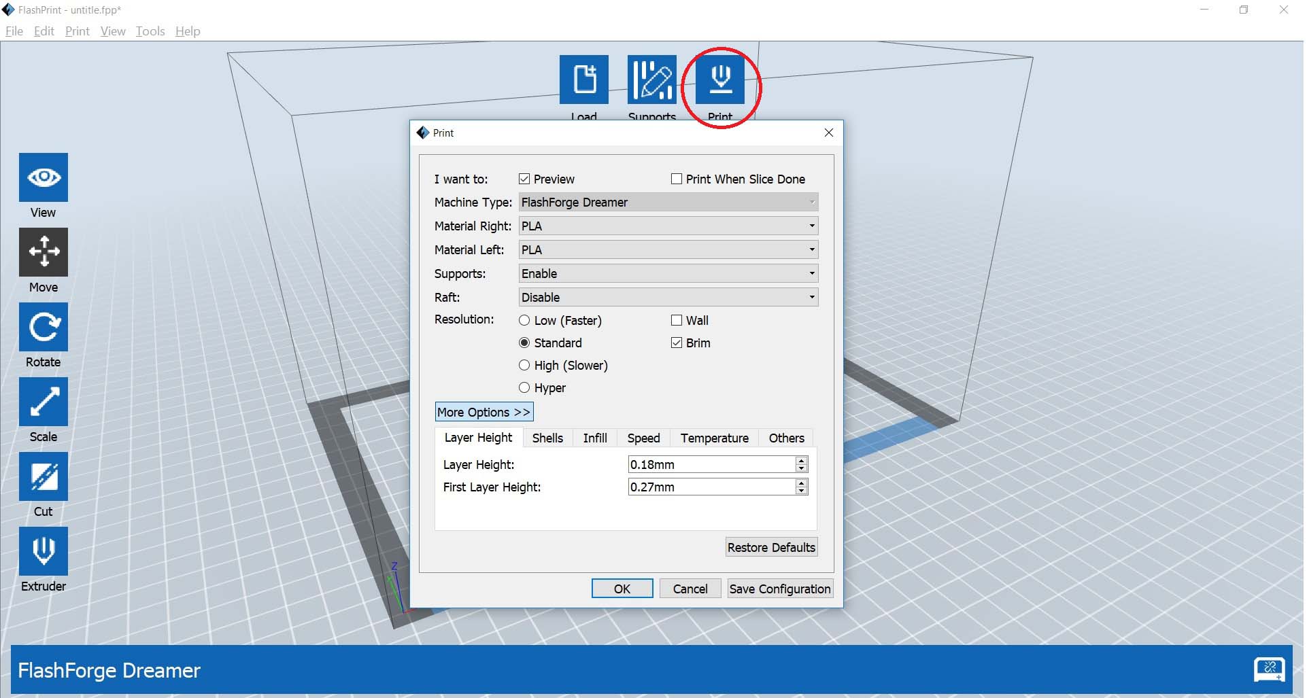Viewport: 1307px width, 698px height.
Task: Click the Layer Height value field
Action: coord(711,464)
